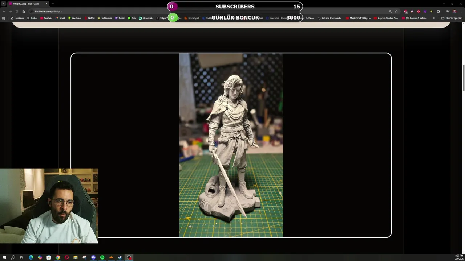465x261 pixels.
Task: Open the MasterChef 1080p bookmark
Action: tap(358, 18)
